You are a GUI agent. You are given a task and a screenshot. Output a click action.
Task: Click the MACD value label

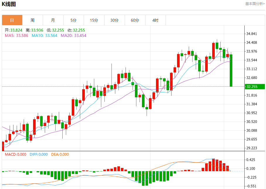[x=16, y=154]
